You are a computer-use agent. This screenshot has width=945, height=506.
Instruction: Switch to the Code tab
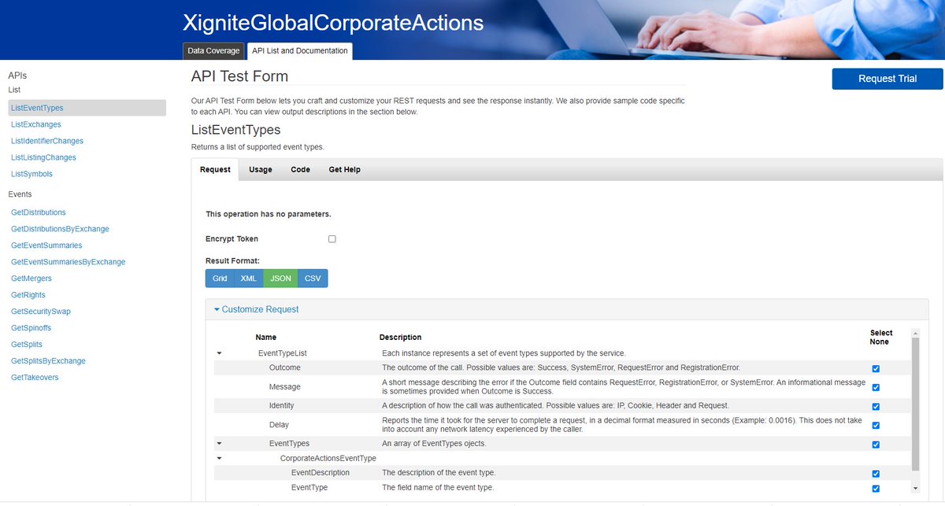pos(300,169)
